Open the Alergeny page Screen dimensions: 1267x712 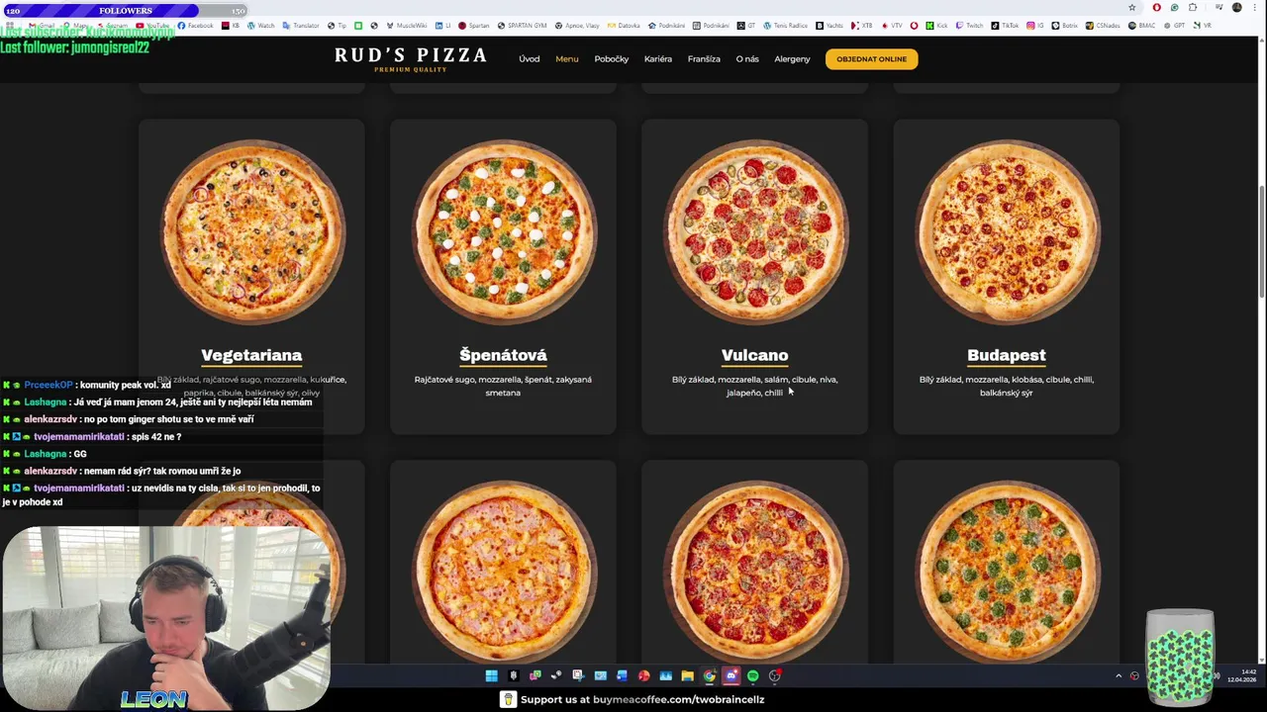tap(792, 59)
